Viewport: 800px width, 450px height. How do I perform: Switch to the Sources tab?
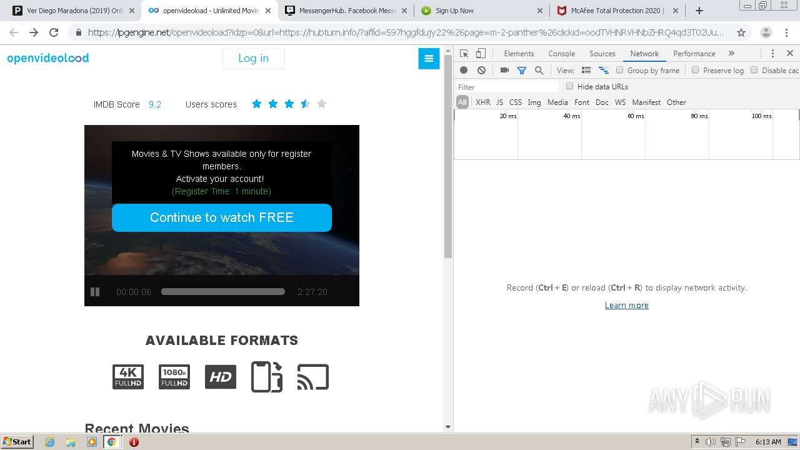(602, 54)
